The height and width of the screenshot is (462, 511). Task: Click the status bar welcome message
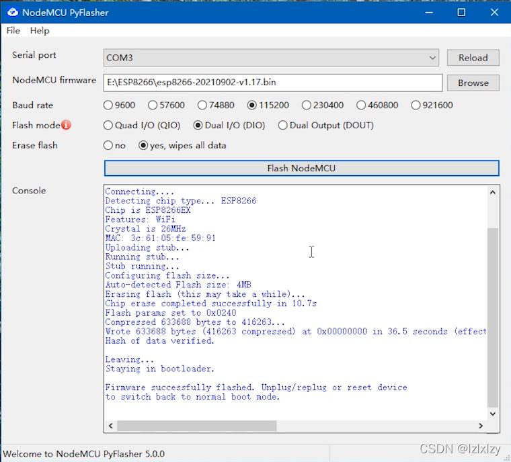[x=84, y=454]
